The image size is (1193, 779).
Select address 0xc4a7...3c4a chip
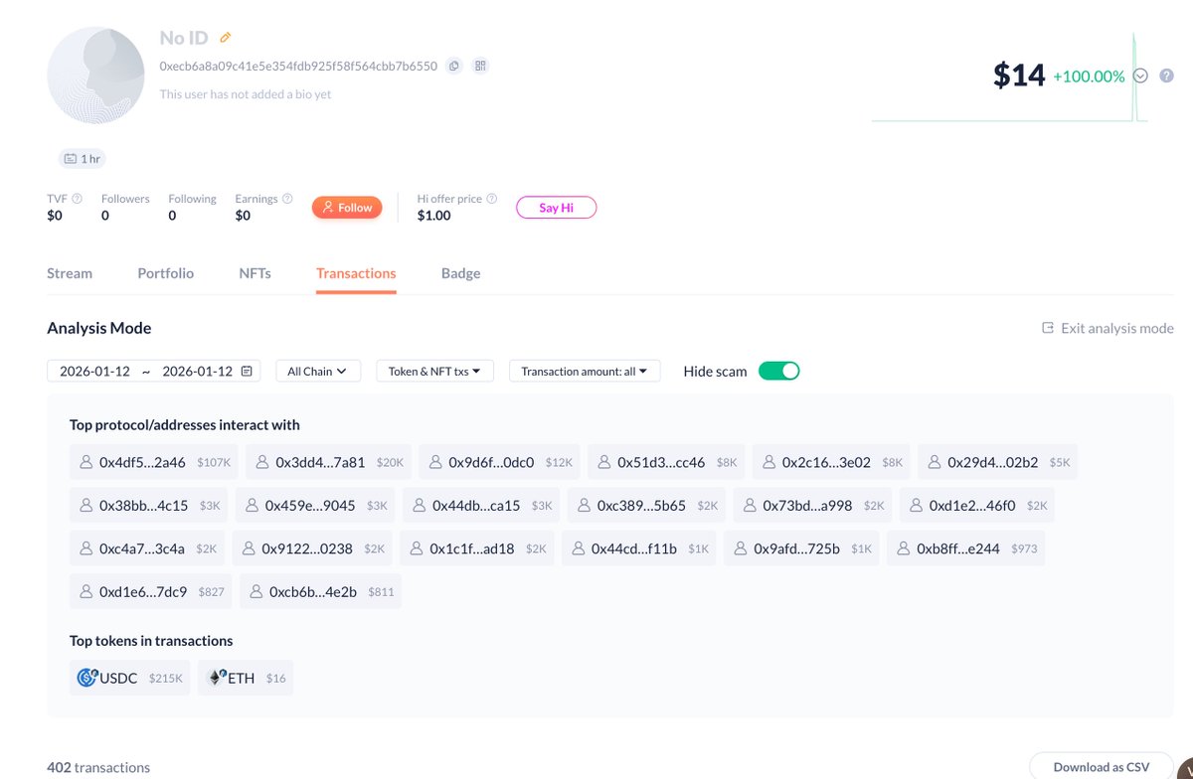coord(148,547)
